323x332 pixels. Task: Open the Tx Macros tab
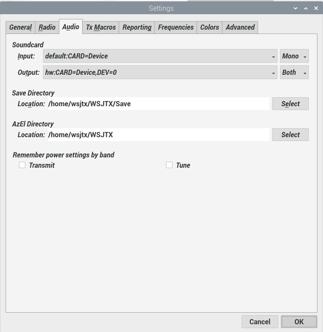click(x=101, y=27)
